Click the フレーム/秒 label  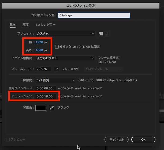tap(70, 69)
